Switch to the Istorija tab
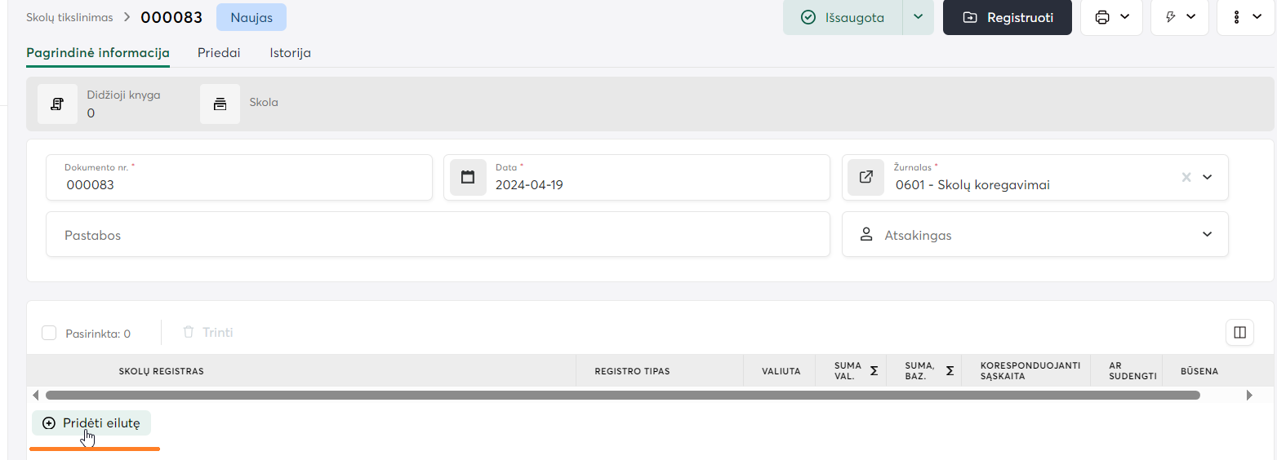The height and width of the screenshot is (460, 1277). pyautogui.click(x=290, y=52)
